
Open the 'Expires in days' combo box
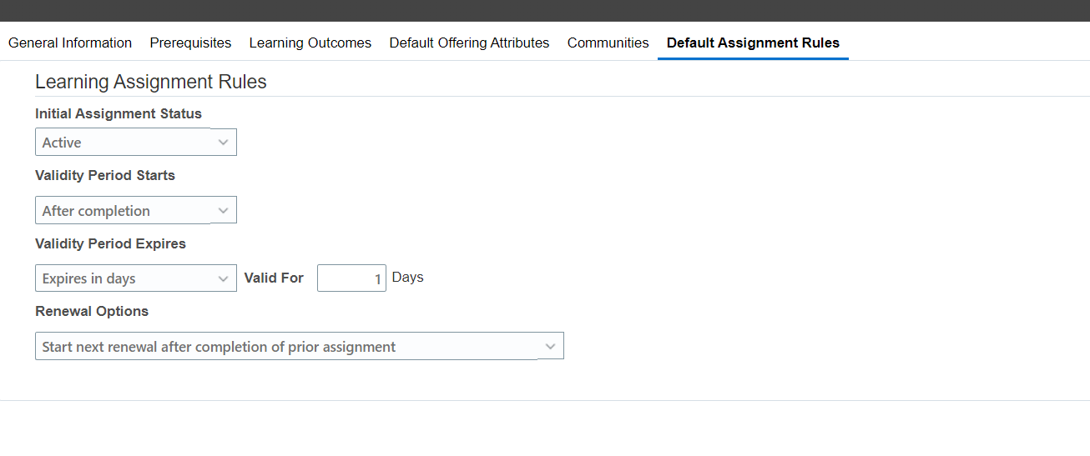136,278
